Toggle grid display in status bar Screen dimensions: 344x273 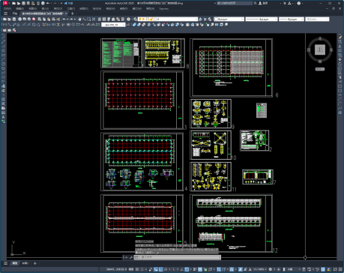(137, 269)
